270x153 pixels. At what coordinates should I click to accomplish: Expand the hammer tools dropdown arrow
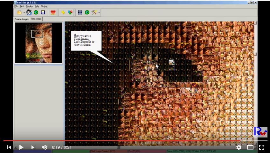pos(99,12)
